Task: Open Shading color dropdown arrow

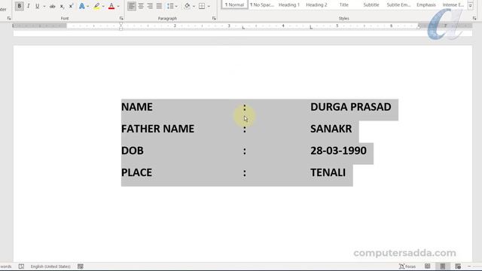Action: 194,6
